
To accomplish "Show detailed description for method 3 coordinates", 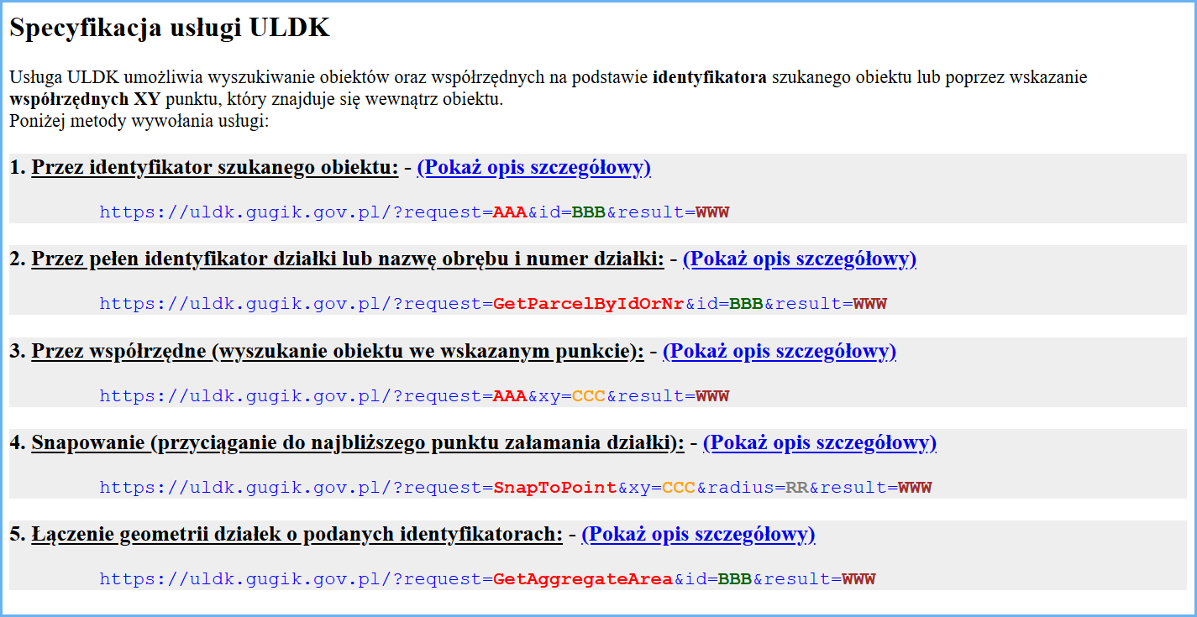I will [x=780, y=351].
